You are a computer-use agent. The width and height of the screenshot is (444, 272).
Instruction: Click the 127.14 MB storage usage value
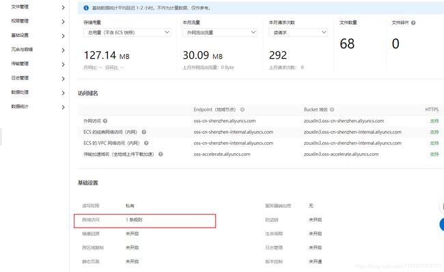(107, 55)
